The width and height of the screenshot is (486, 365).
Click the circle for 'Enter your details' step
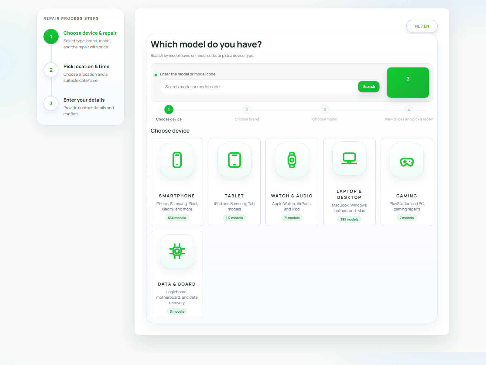pos(51,103)
